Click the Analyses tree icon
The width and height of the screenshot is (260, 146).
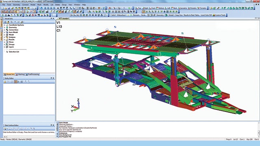[x=7, y=37]
